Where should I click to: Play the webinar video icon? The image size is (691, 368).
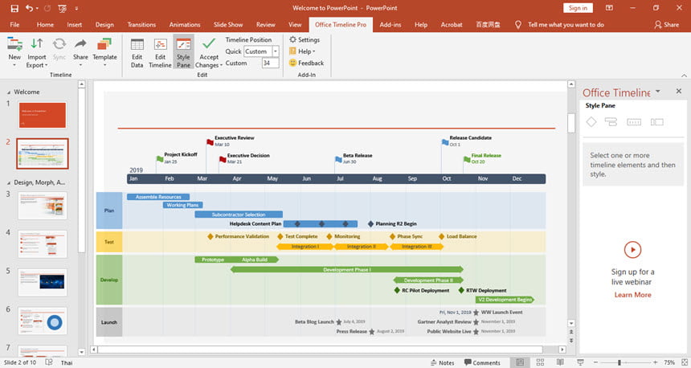633,249
